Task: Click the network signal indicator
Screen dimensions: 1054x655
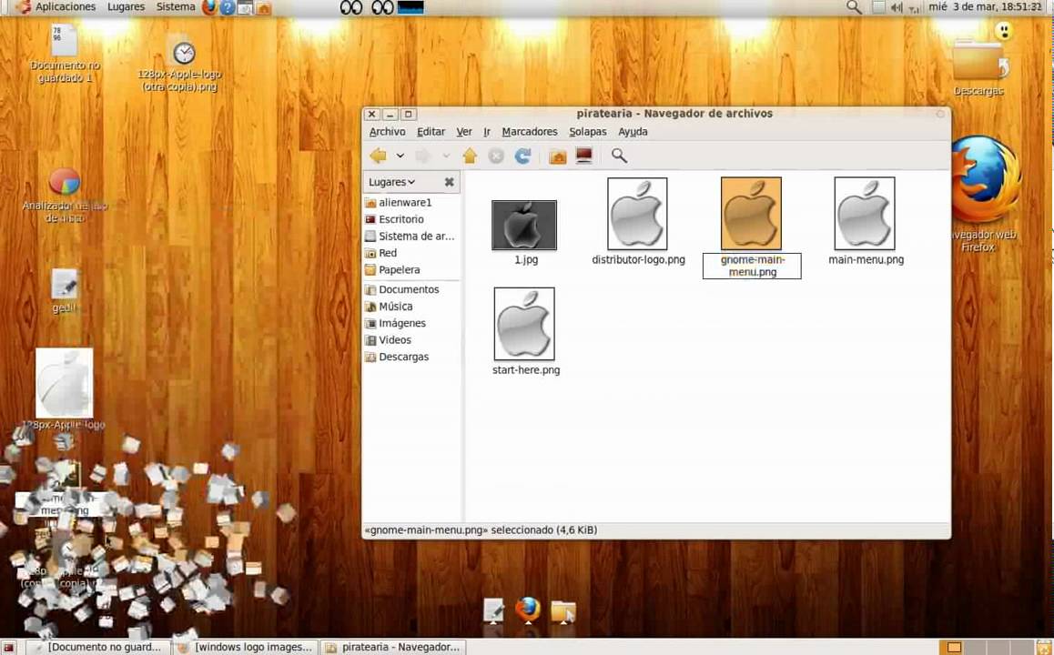Action: (914, 8)
